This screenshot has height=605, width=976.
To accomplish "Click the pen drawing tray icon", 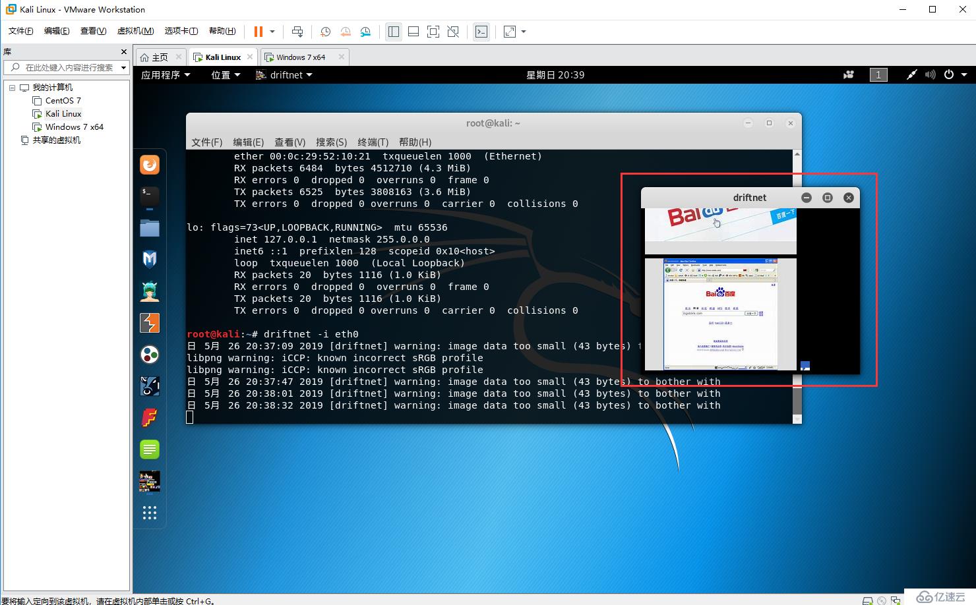I will coord(911,74).
